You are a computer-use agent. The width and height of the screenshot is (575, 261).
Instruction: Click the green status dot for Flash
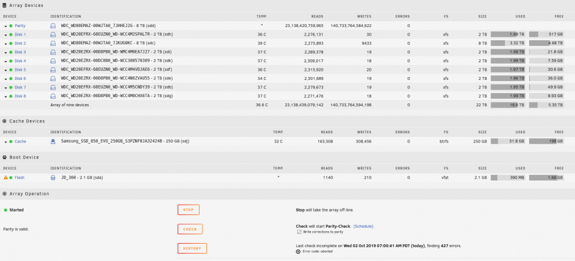point(11,178)
